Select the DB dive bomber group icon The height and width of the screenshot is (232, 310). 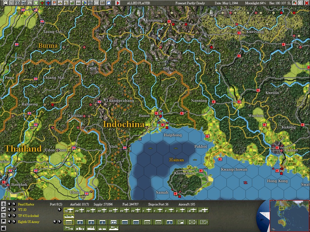coord(203,211)
